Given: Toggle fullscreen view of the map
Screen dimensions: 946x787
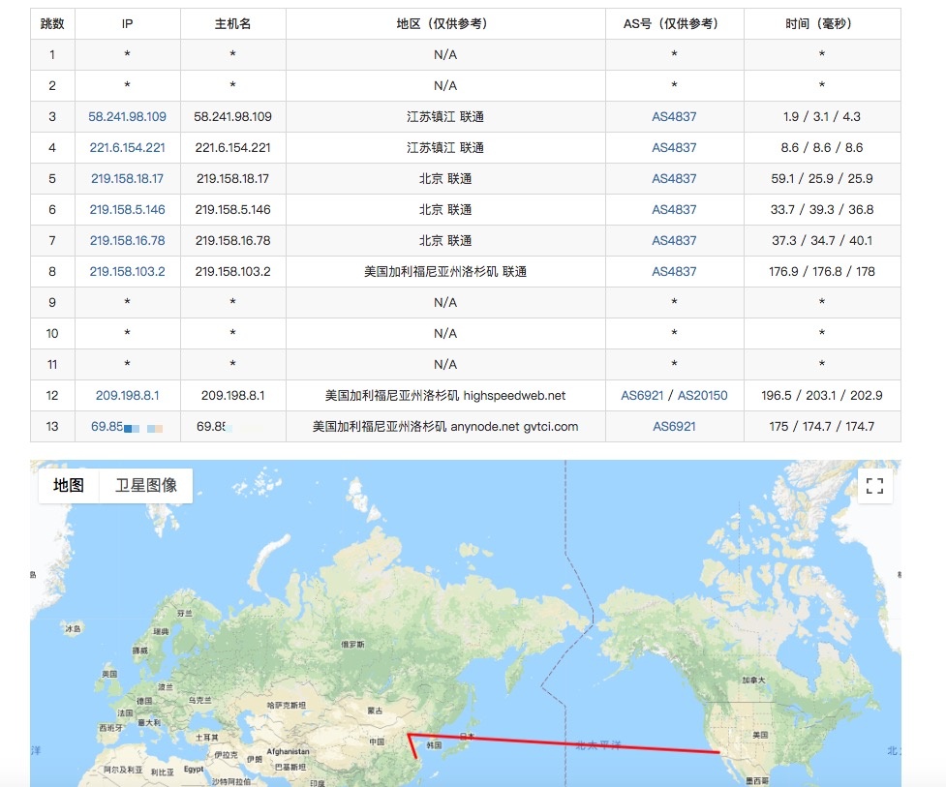Looking at the screenshot, I should (874, 487).
